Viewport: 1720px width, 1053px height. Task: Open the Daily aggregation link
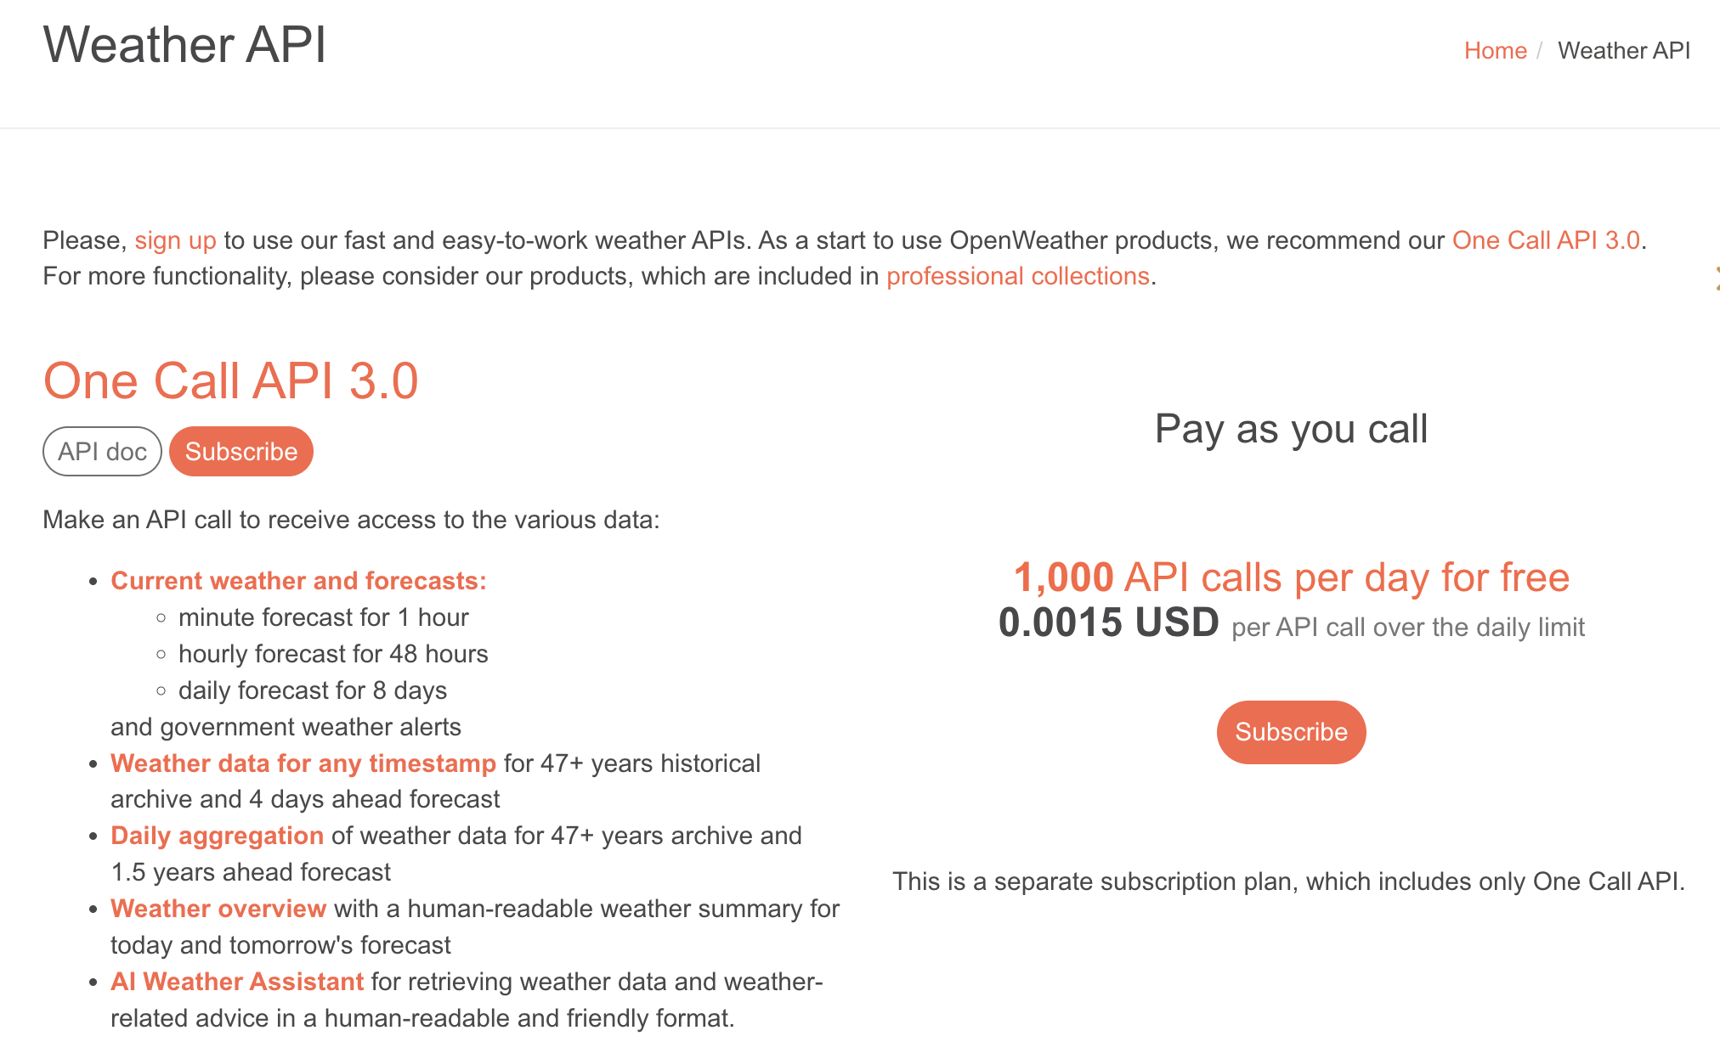(x=217, y=836)
